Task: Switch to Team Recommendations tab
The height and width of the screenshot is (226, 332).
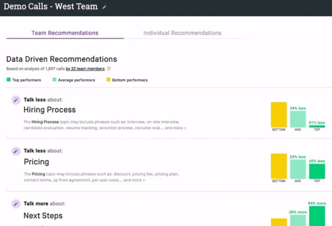Action: (65, 33)
